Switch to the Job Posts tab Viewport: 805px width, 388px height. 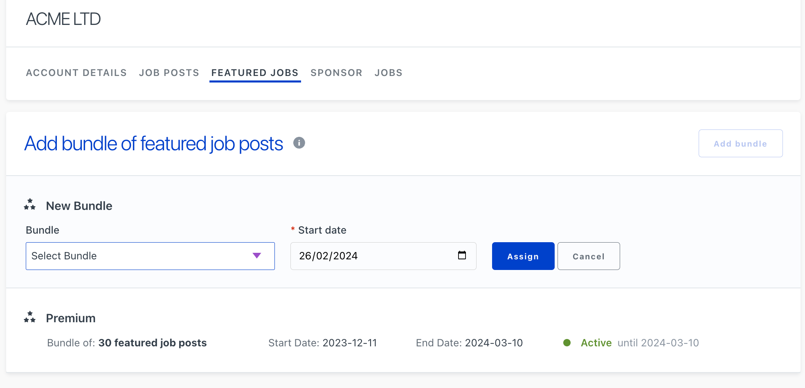point(169,73)
